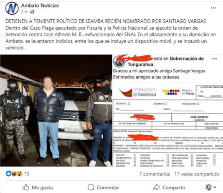Click the arrow Compartir icon
This screenshot has height=193, width=223.
click(x=157, y=187)
